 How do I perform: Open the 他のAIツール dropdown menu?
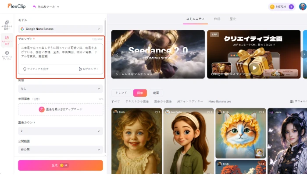coord(46,7)
